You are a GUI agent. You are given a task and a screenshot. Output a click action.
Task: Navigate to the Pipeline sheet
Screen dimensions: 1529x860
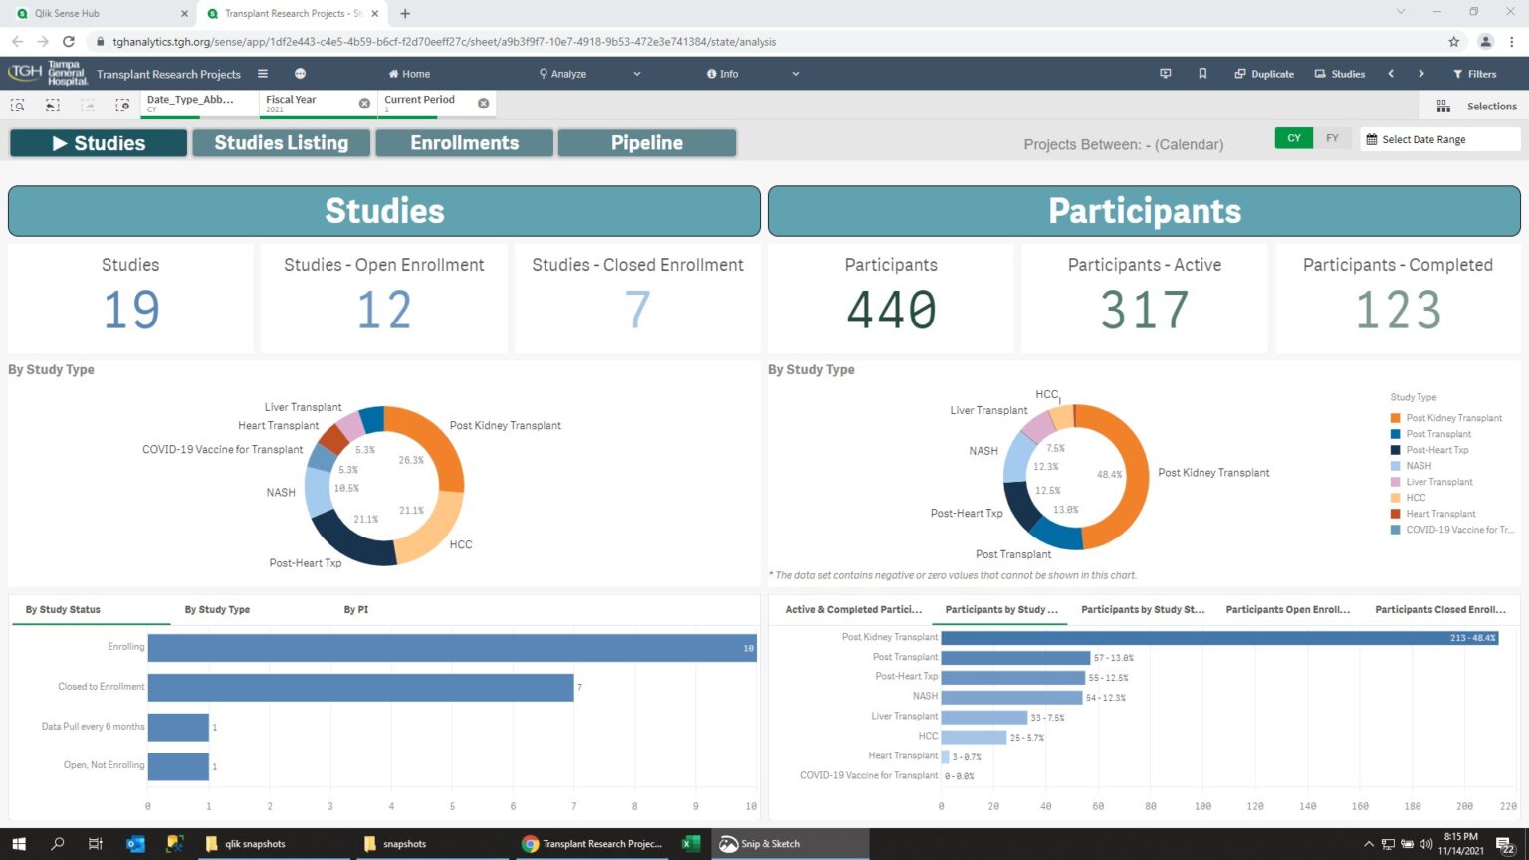pyautogui.click(x=647, y=142)
